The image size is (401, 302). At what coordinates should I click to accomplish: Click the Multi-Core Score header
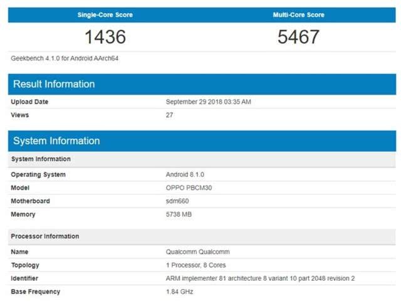click(298, 15)
